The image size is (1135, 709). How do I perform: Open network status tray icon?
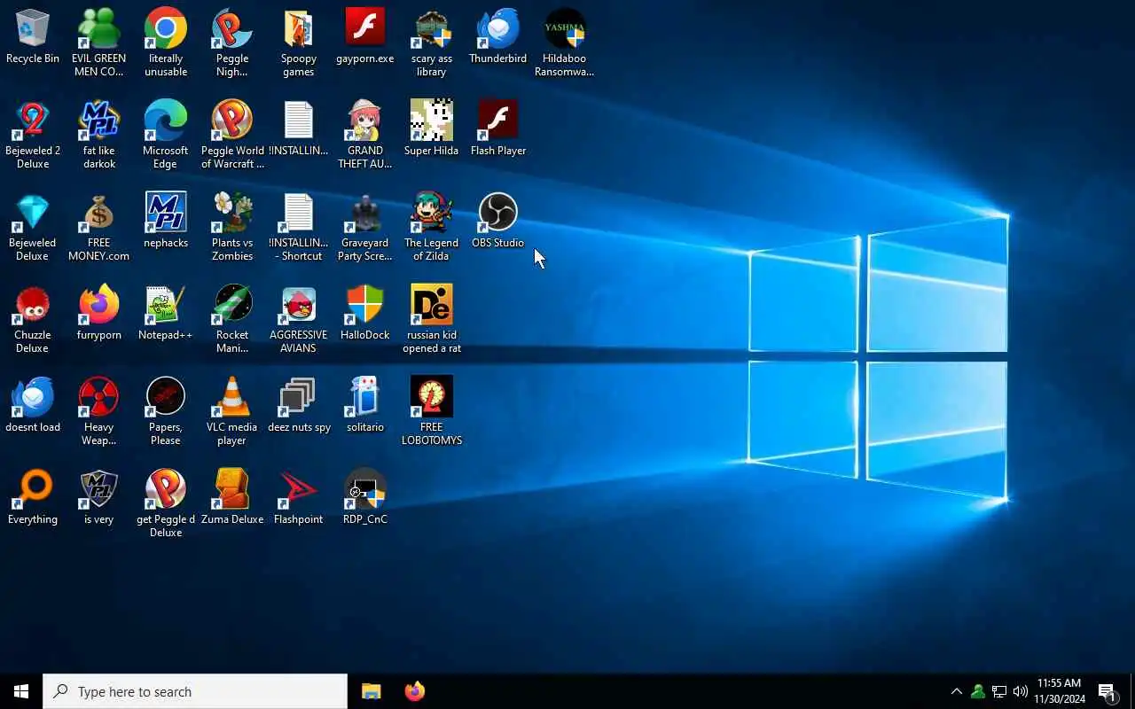(999, 691)
